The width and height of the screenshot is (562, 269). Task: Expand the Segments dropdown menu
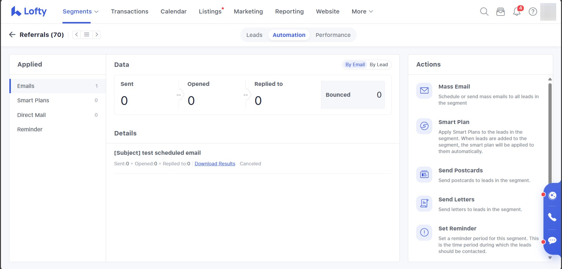tap(80, 11)
